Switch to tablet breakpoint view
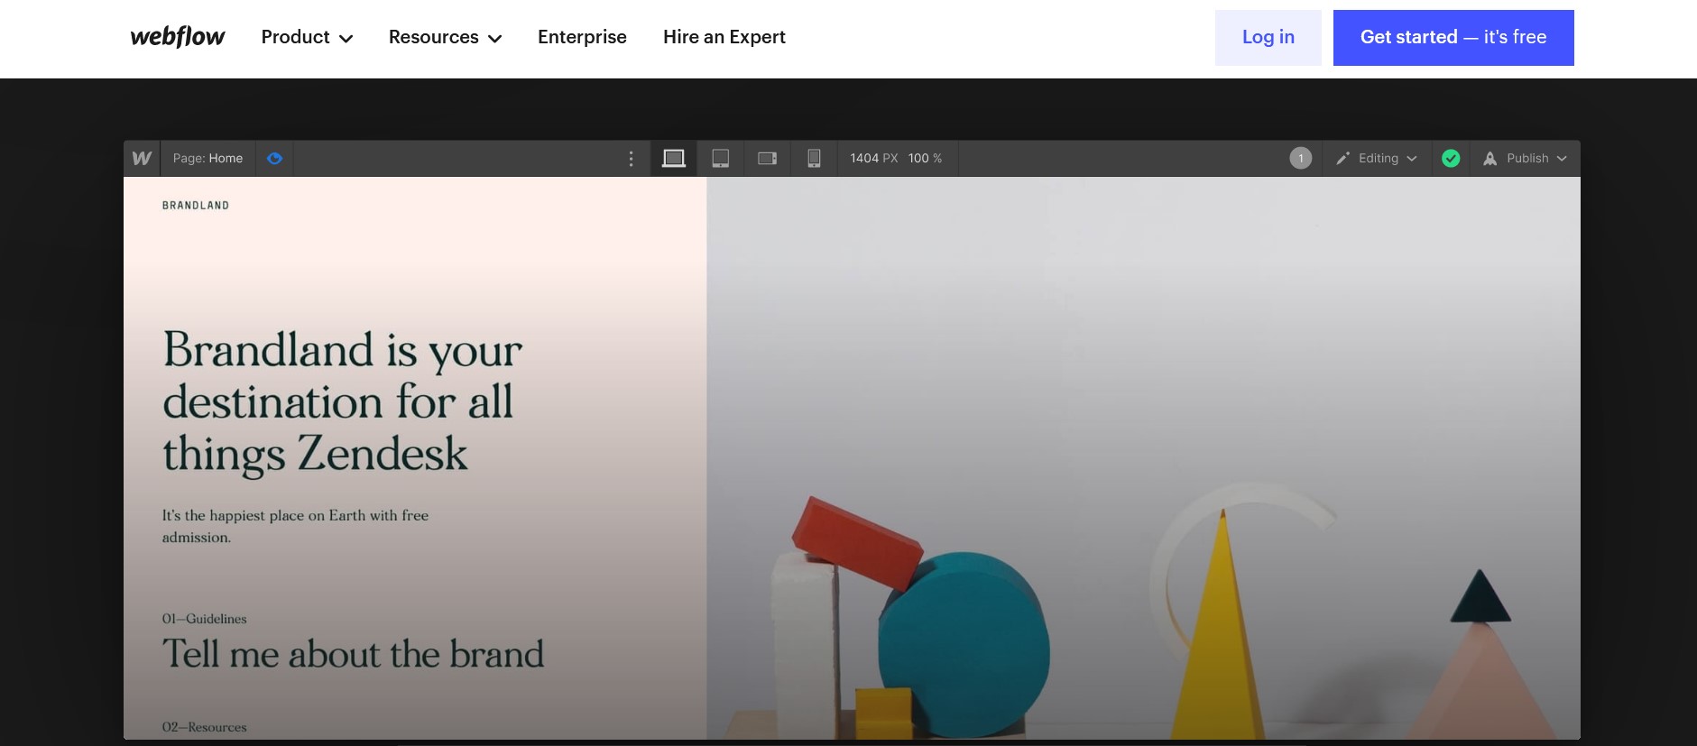The height and width of the screenshot is (746, 1697). (721, 159)
